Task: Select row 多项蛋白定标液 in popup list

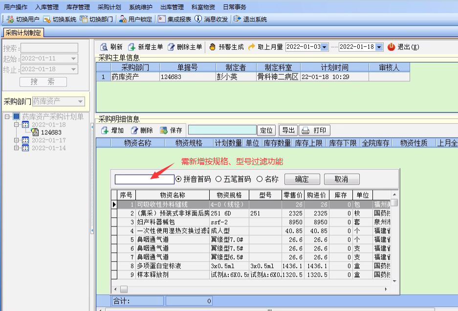Action: [x=251, y=266]
